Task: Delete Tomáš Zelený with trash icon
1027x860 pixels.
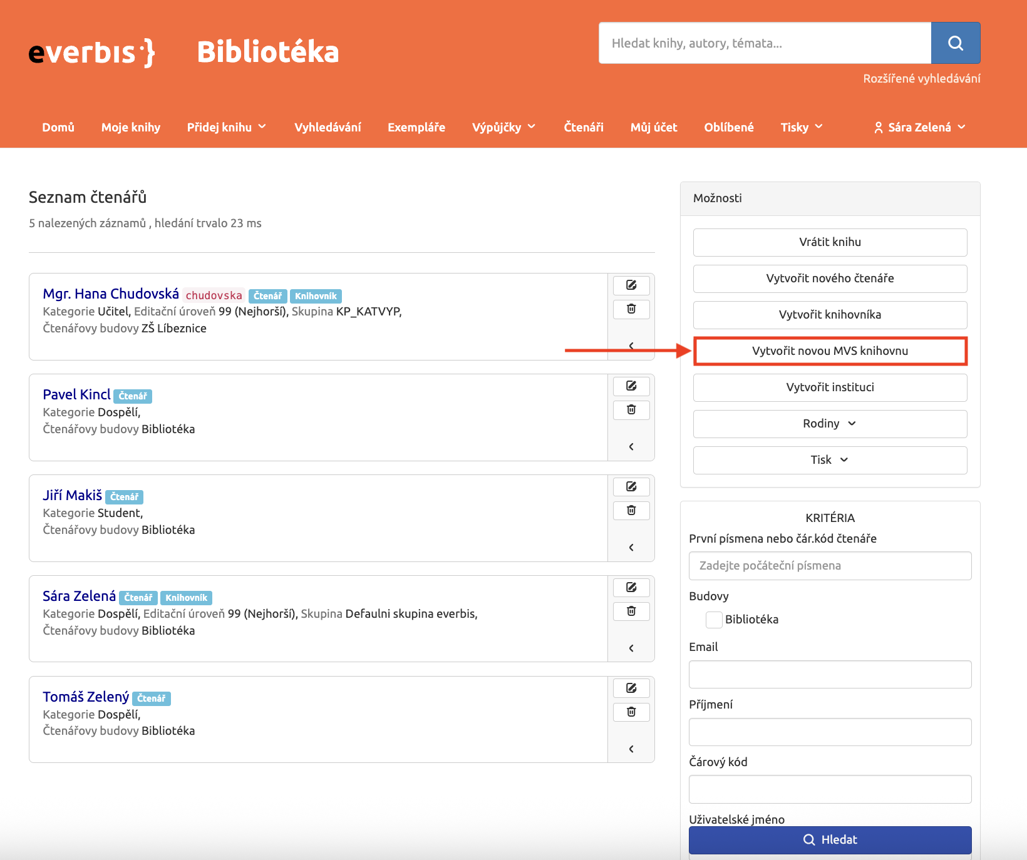Action: (631, 712)
